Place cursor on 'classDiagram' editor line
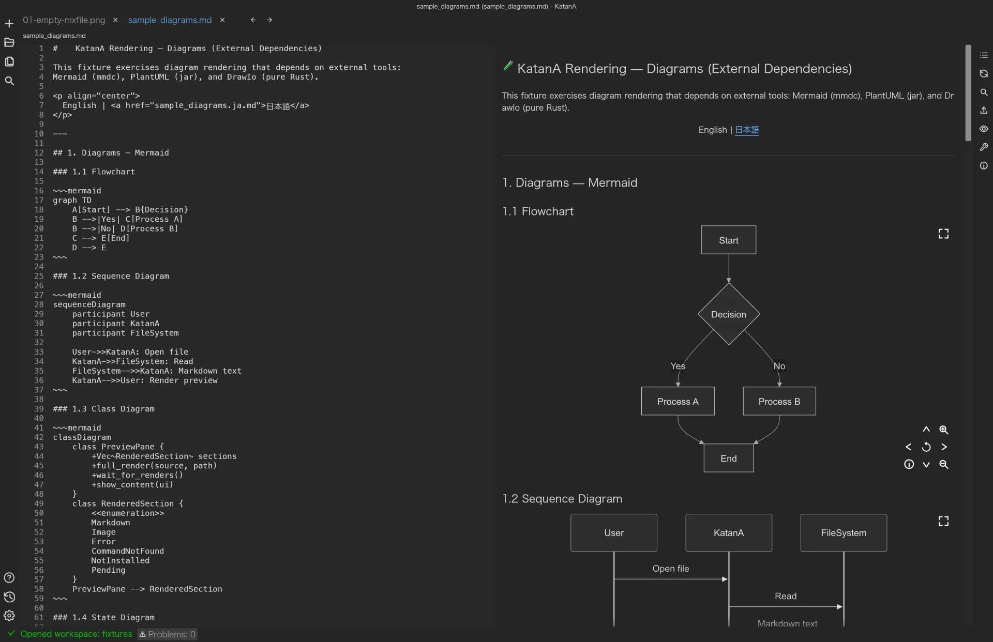The height and width of the screenshot is (642, 993). (x=82, y=437)
